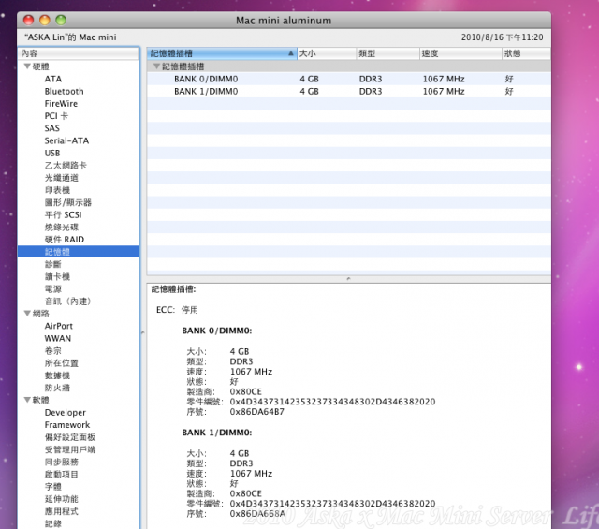The width and height of the screenshot is (599, 529).
Task: Select 記錄 logs entry
Action: pyautogui.click(x=52, y=523)
